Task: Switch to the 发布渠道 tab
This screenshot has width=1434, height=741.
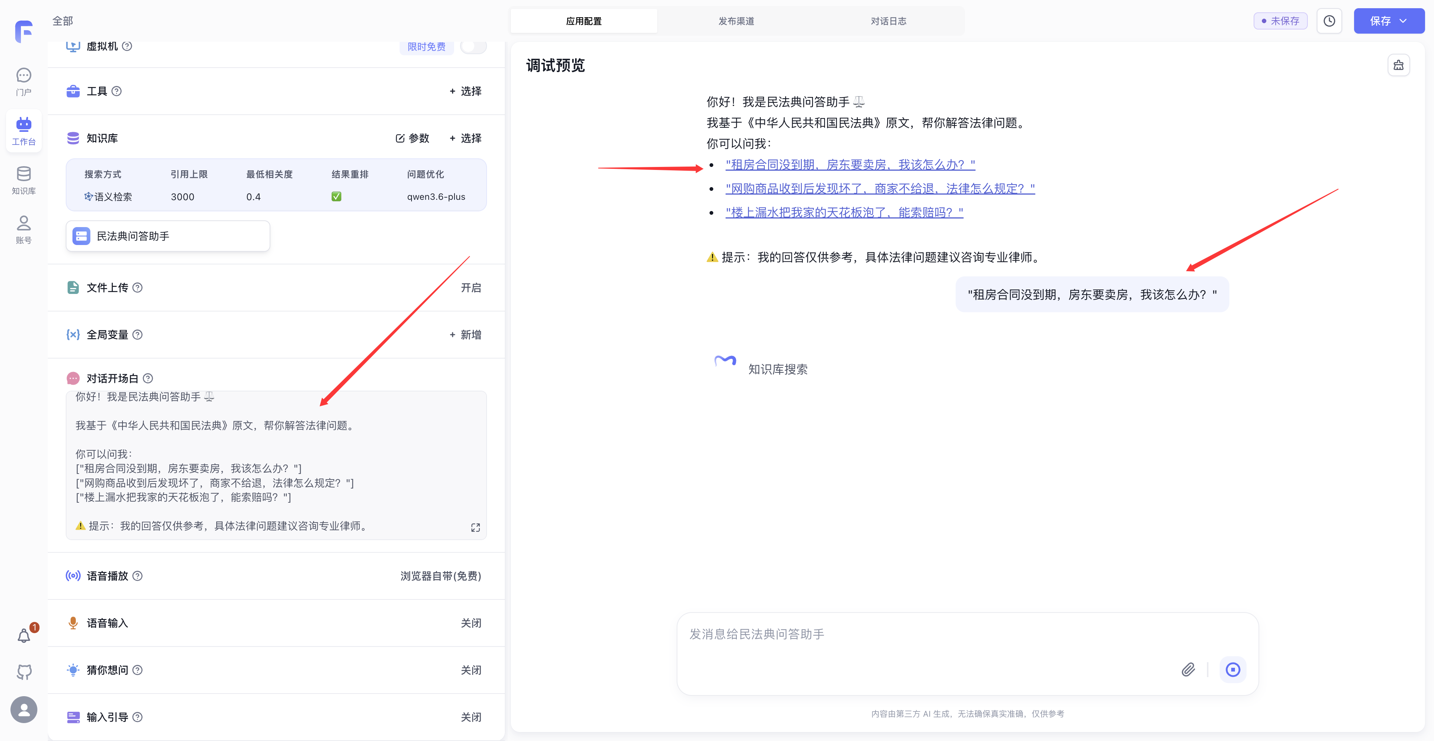Action: click(736, 21)
